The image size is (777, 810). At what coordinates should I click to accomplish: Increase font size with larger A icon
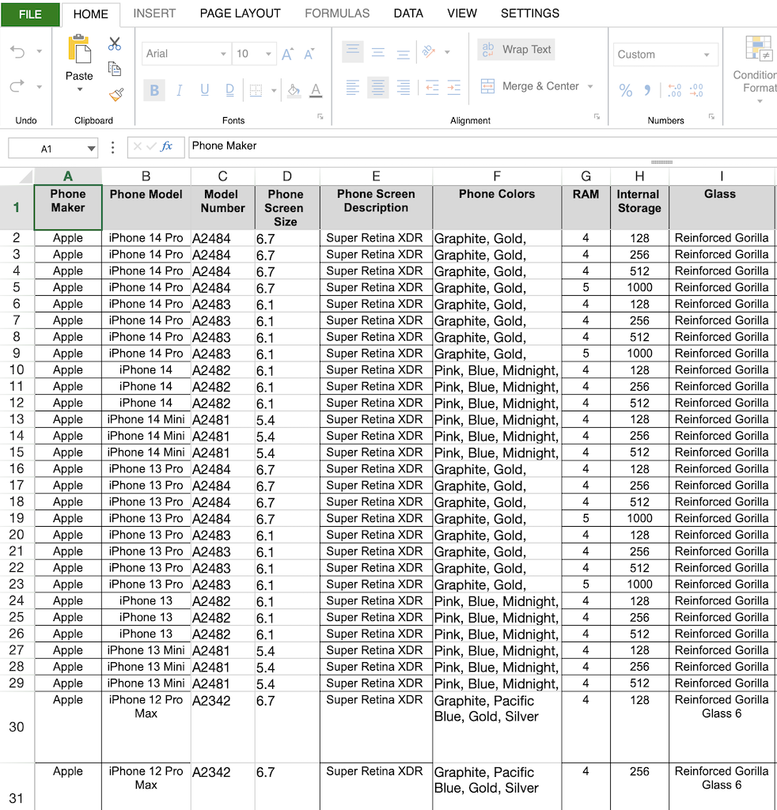pos(287,54)
